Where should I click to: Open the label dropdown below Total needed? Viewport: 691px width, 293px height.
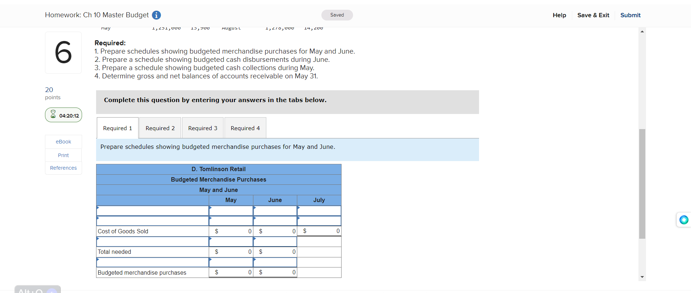pos(153,262)
